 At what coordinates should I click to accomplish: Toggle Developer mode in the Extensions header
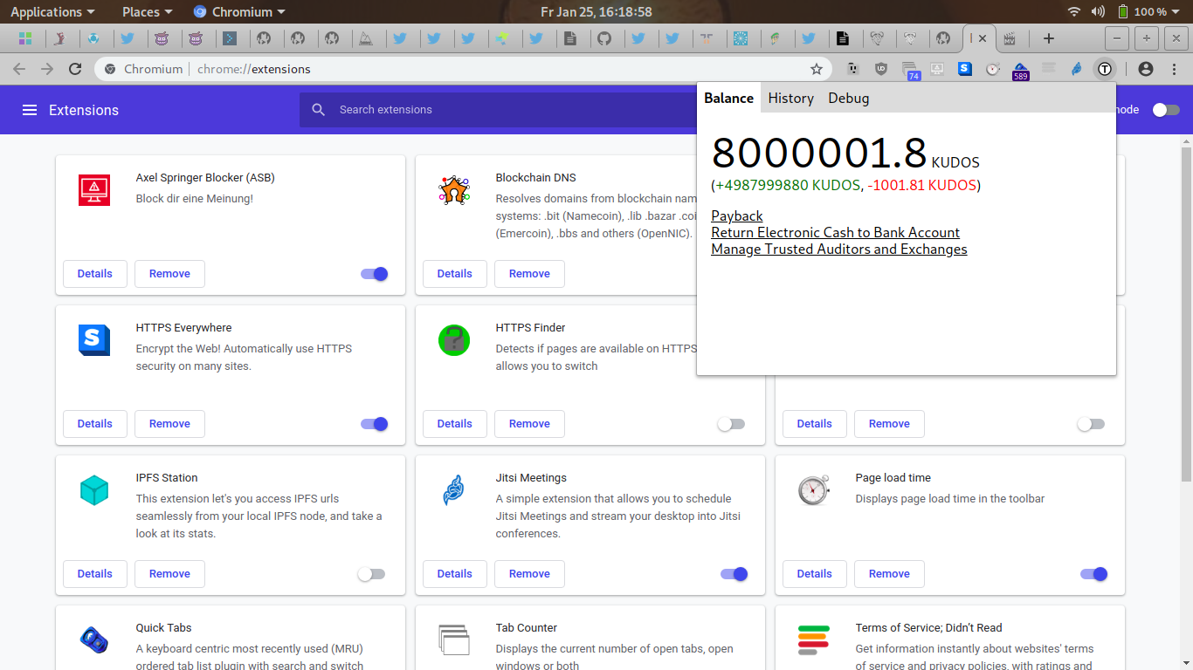tap(1166, 110)
